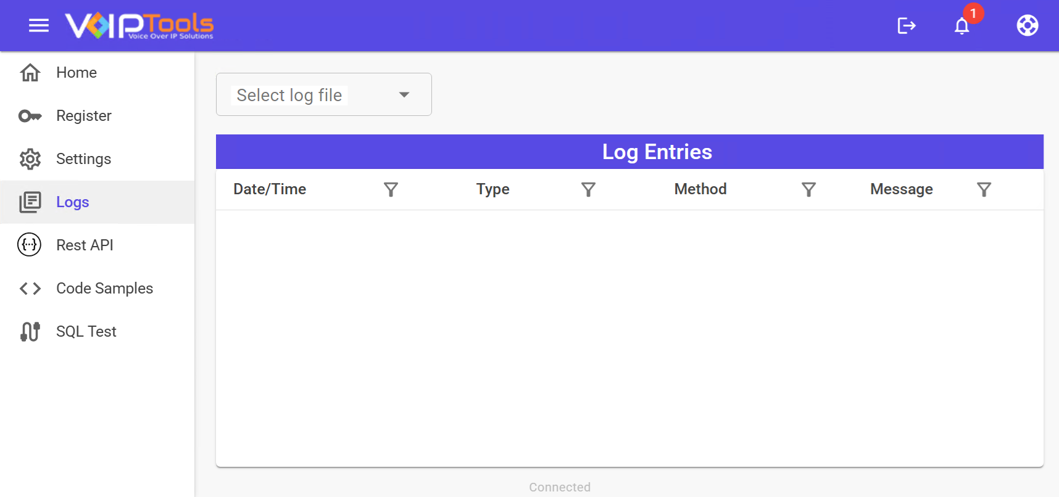Open the Register page
Screen dimensions: 1059x497
[x=83, y=116]
